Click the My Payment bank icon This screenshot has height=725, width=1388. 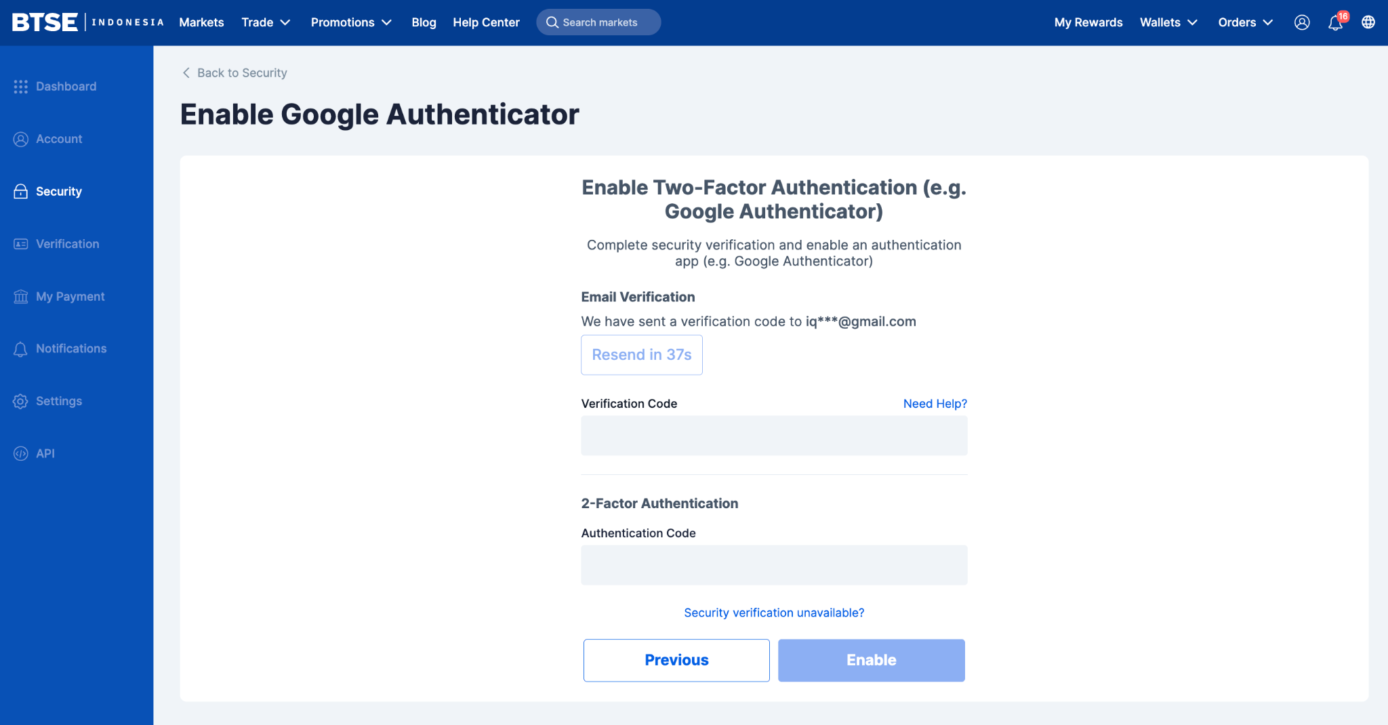[x=21, y=297]
